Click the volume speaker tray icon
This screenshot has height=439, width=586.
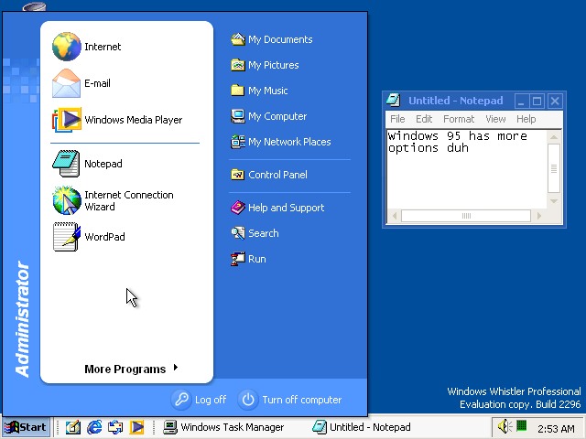[x=505, y=426]
